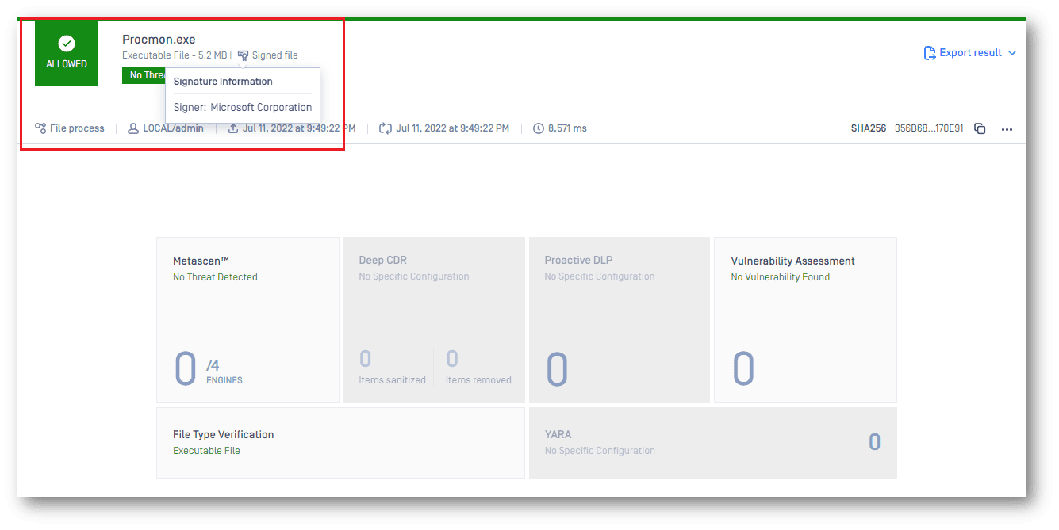This screenshot has height=530, width=1059.
Task: Click the clock duration icon
Action: click(x=539, y=128)
